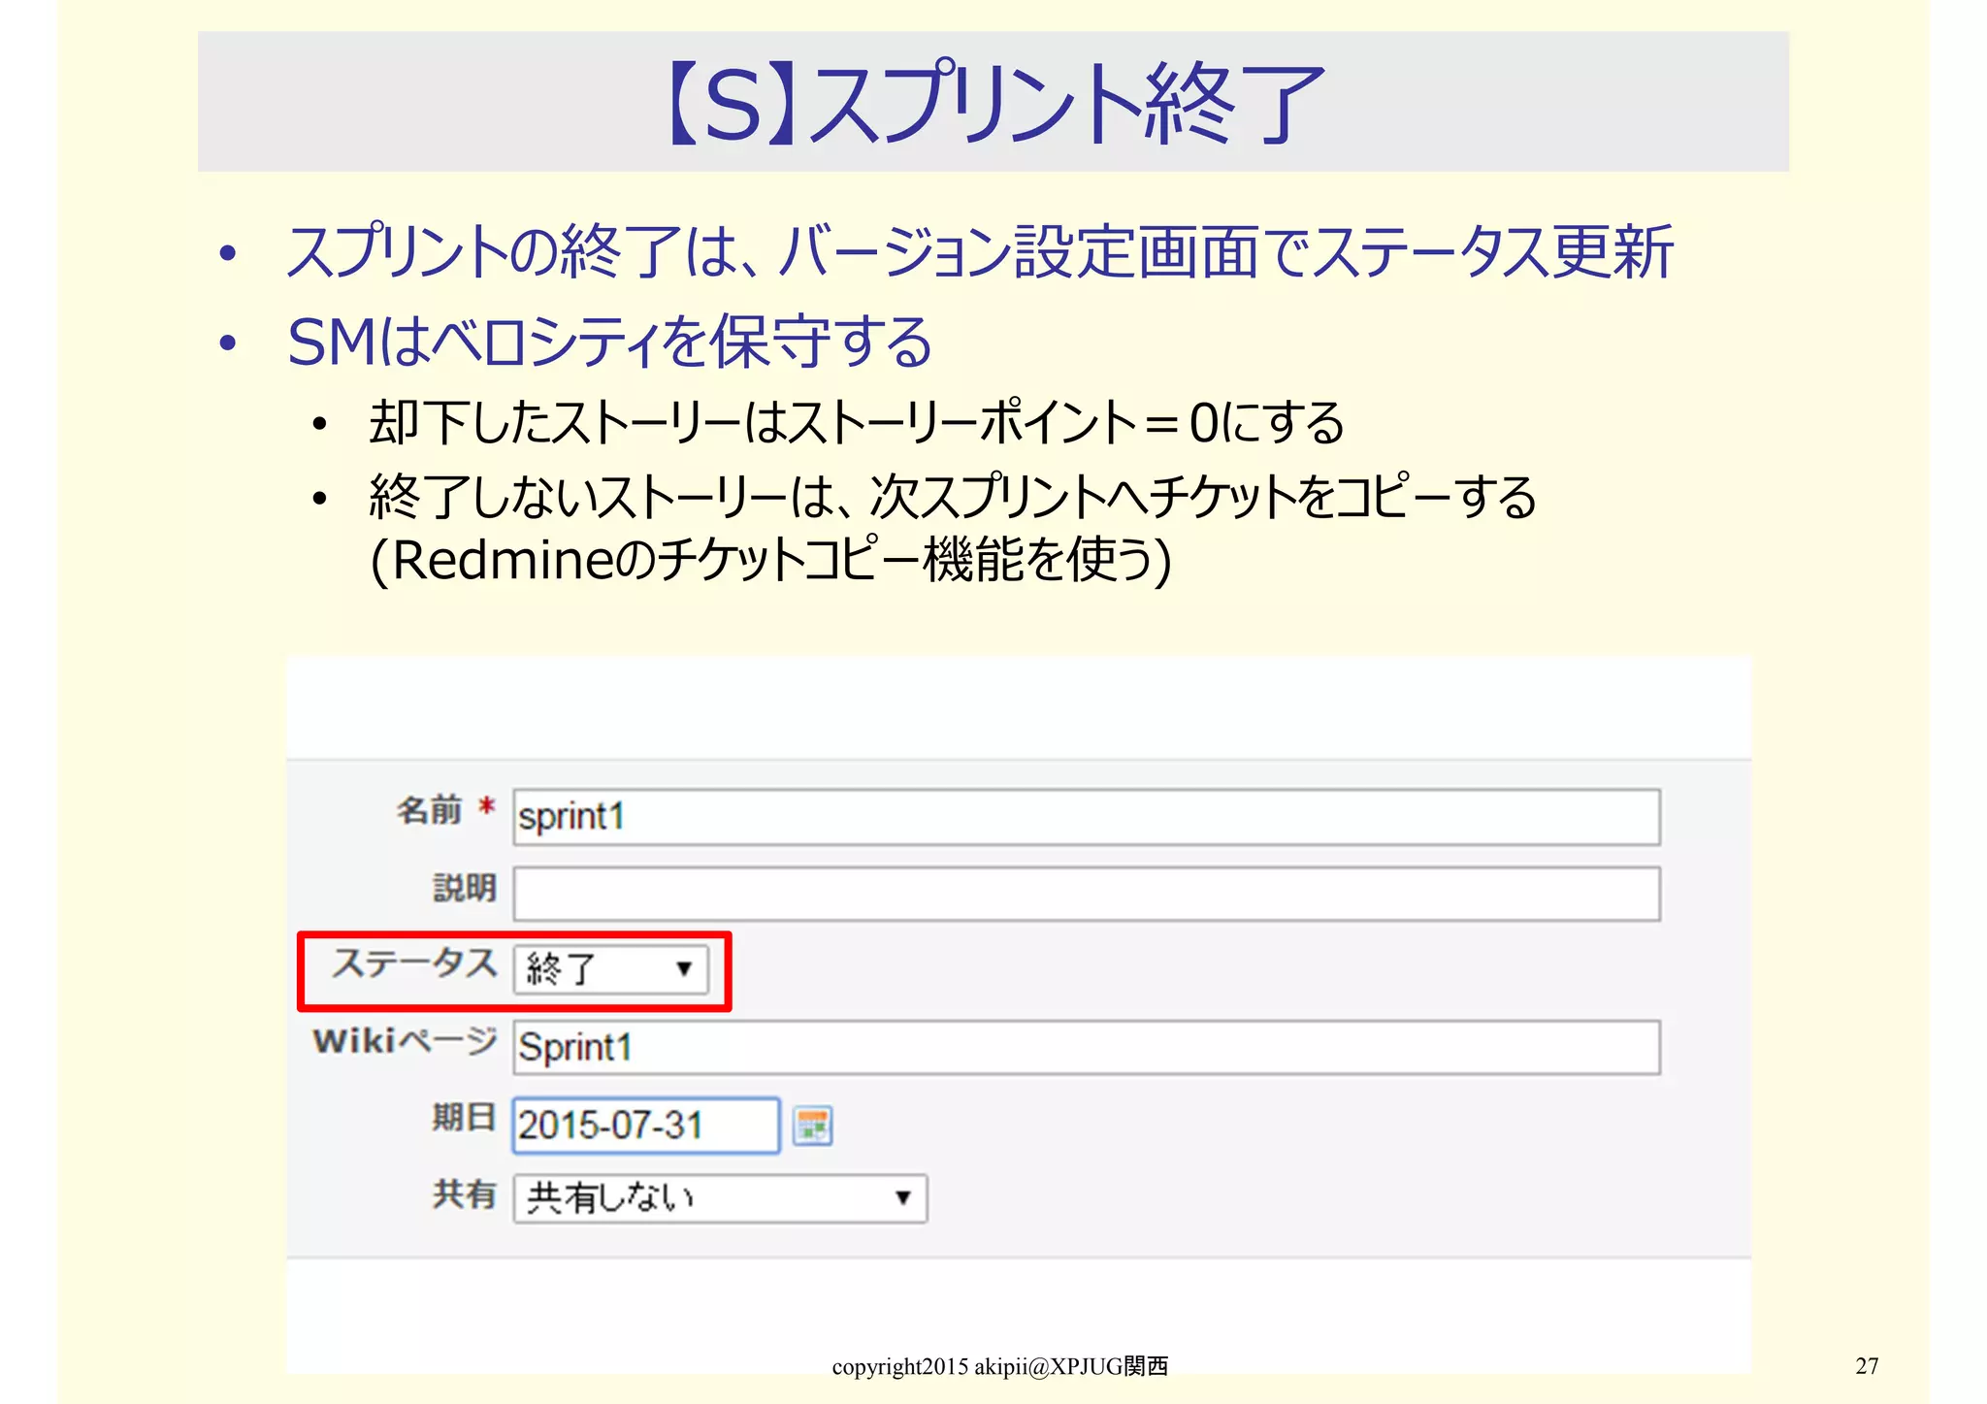Open the ステータス dropdown showing 終了
Image resolution: width=1987 pixels, height=1404 pixels.
coord(610,968)
